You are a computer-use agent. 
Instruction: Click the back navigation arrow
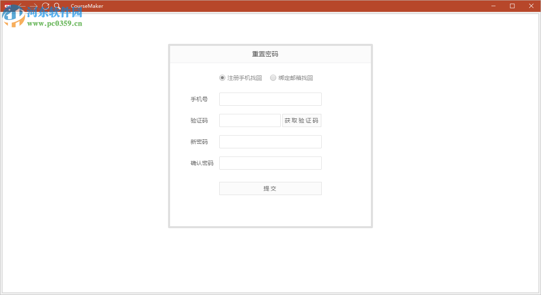(22, 6)
